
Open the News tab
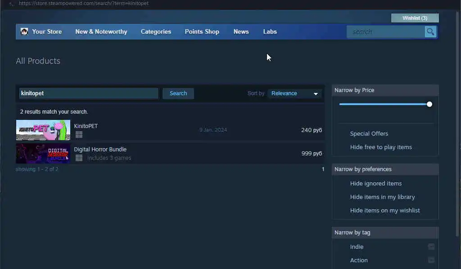tap(241, 32)
